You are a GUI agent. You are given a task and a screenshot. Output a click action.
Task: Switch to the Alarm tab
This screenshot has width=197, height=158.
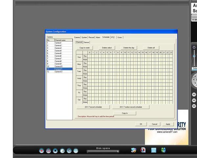(x=98, y=37)
